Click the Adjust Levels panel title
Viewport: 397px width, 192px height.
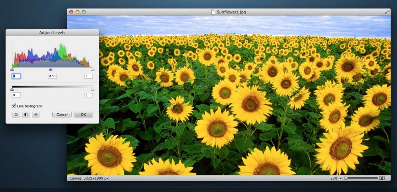pyautogui.click(x=52, y=33)
